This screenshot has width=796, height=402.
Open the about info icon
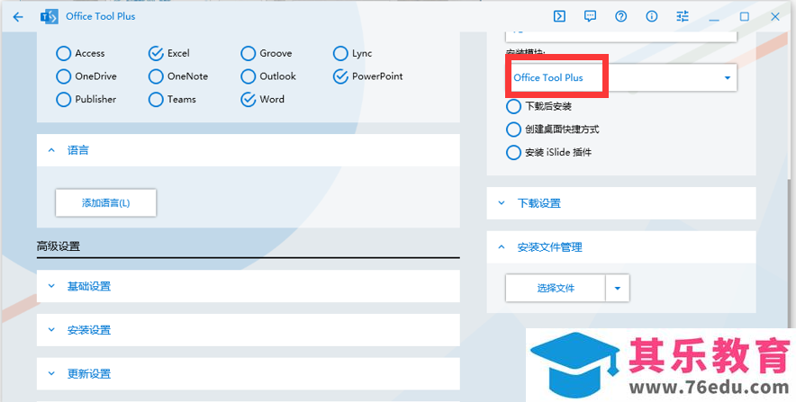(x=652, y=17)
